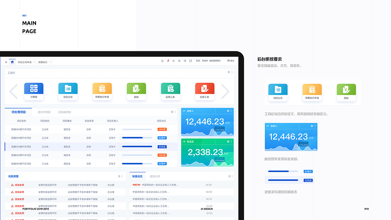
Task: Open the globe language icon in top bar
Action: [x=163, y=61]
